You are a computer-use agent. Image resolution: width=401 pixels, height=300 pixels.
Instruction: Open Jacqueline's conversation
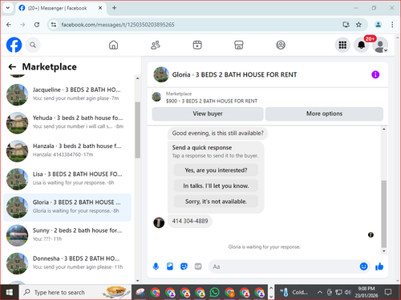click(67, 94)
